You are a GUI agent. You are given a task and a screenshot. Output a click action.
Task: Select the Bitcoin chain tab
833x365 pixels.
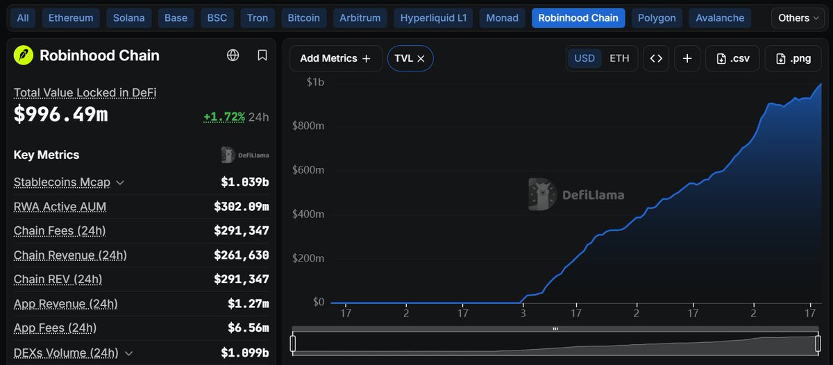pyautogui.click(x=303, y=18)
